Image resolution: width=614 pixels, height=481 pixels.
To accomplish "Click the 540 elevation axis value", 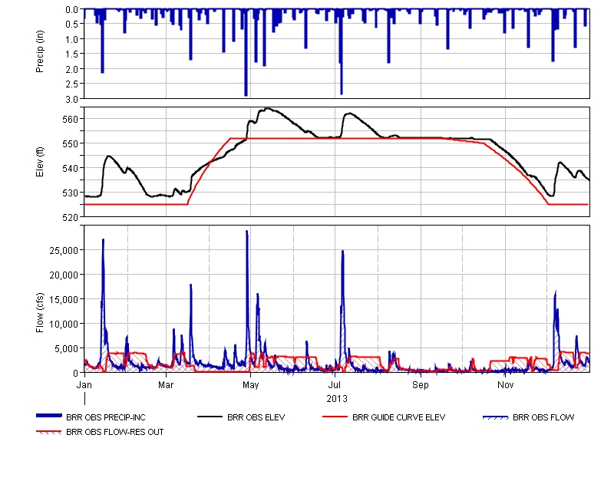I will click(71, 168).
